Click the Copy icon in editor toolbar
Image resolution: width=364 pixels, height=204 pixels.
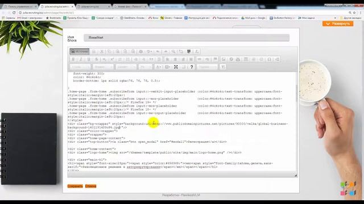[x=109, y=52]
